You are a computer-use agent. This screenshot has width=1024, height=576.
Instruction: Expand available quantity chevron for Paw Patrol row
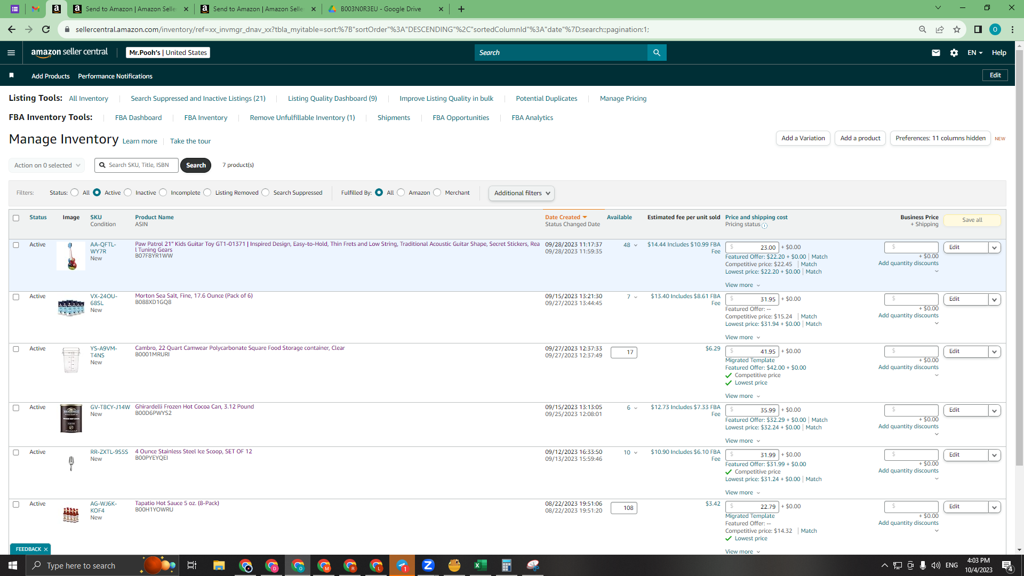[636, 245]
